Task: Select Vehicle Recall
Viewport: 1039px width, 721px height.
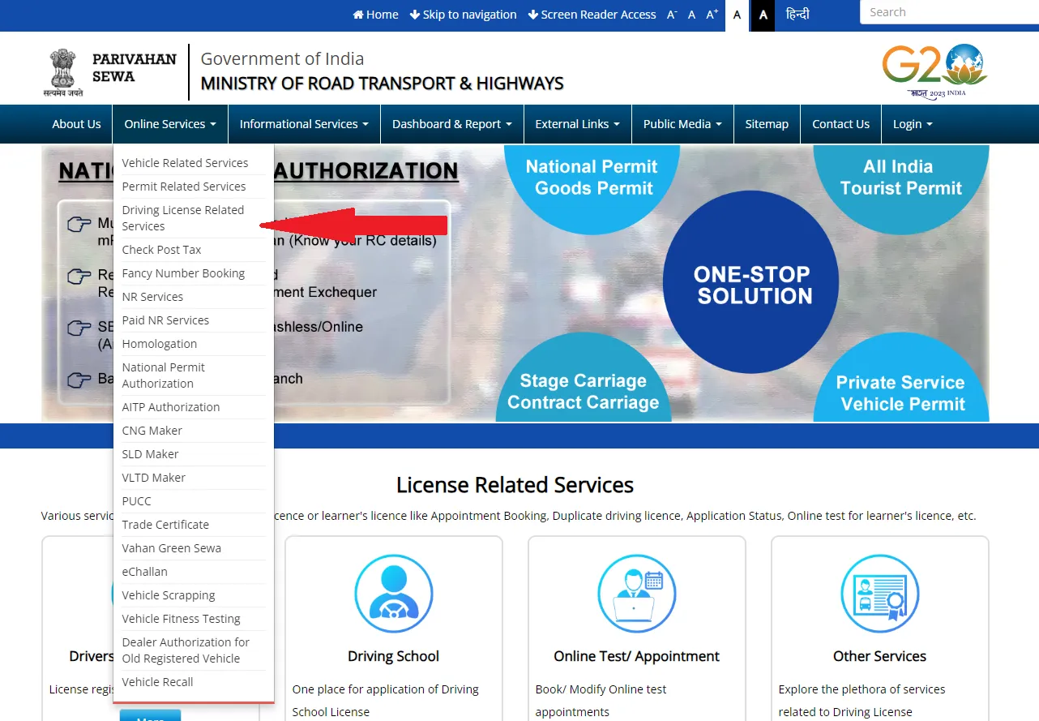Action: (194, 682)
